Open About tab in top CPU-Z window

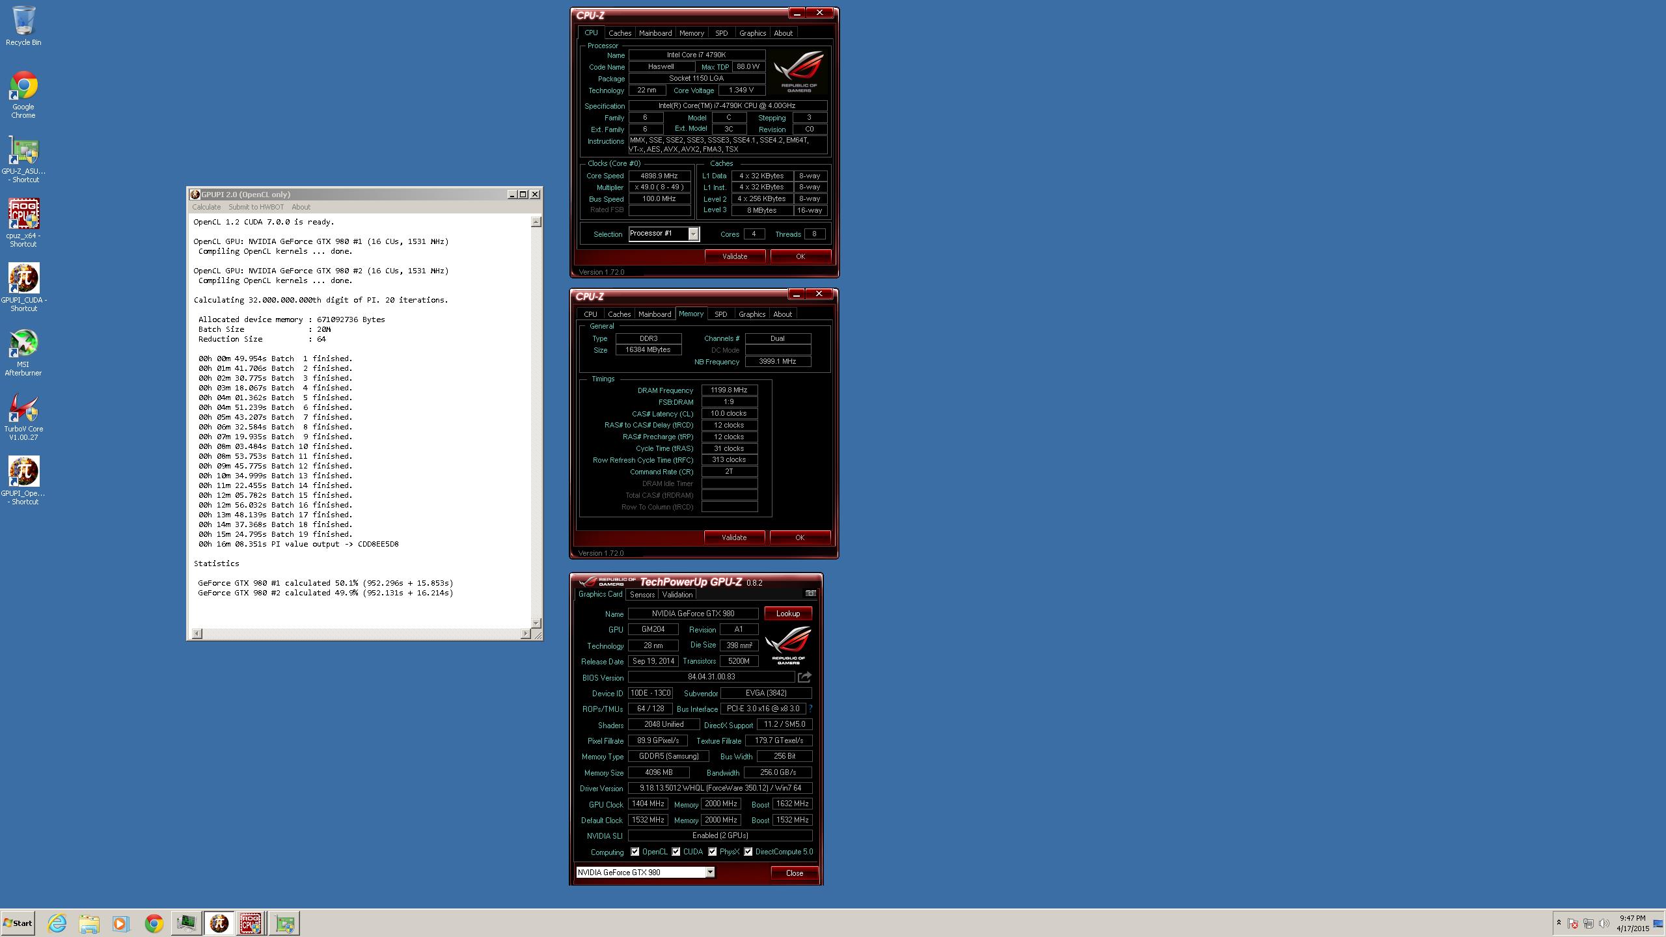click(x=783, y=33)
